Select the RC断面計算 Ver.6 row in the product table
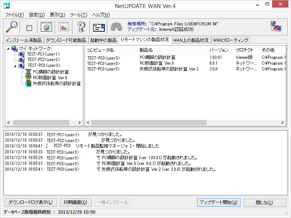The width and height of the screenshot is (291, 218). [185, 63]
